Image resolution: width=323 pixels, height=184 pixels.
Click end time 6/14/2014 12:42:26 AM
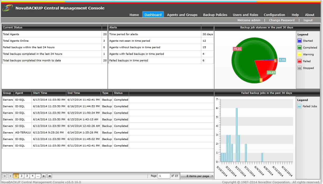(x=84, y=126)
